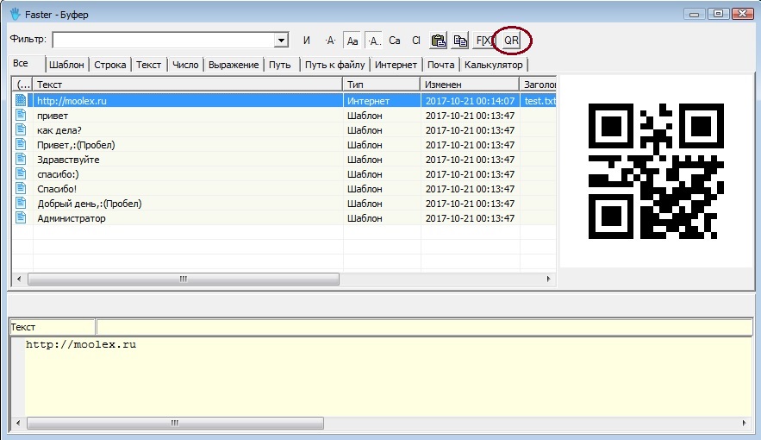The height and width of the screenshot is (440, 761).
Task: Click the Заголовок column header
Action: 539,85
